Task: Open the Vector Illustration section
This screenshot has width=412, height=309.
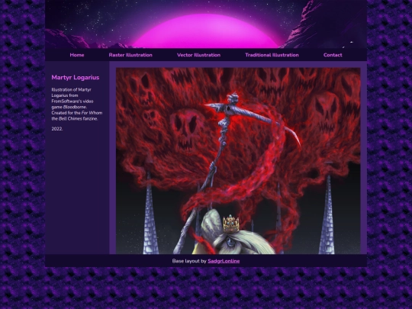Action: (198, 55)
